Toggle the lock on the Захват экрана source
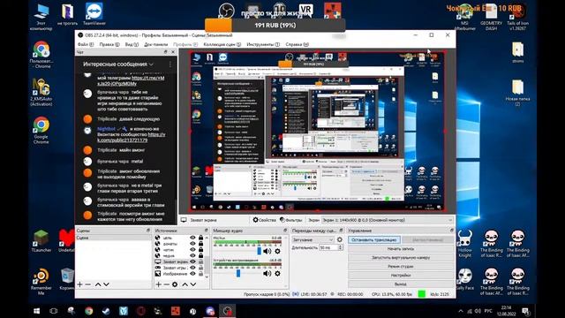This screenshot has width=565, height=318. 200,261
